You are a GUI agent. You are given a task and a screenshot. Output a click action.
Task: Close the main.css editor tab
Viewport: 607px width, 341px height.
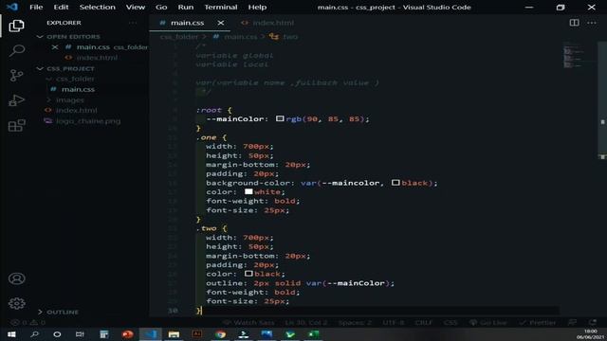[221, 23]
